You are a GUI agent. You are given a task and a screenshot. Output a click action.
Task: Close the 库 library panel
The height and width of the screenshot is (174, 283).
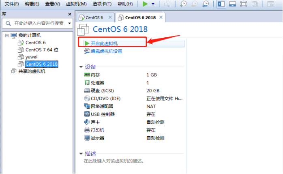[70, 14]
